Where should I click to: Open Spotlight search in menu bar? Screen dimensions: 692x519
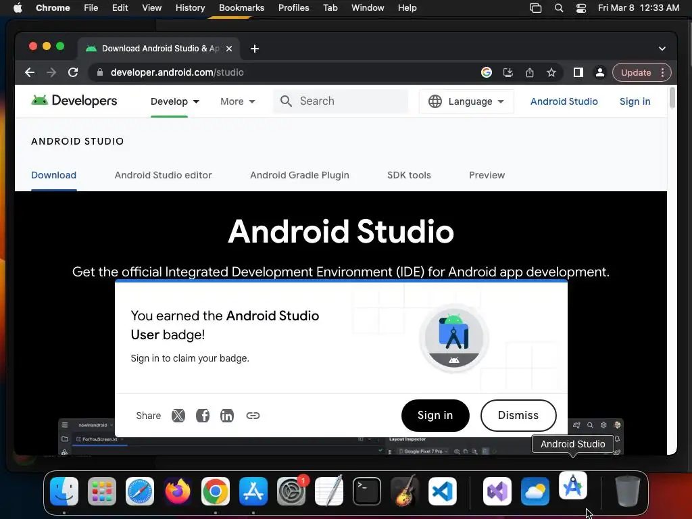(559, 8)
